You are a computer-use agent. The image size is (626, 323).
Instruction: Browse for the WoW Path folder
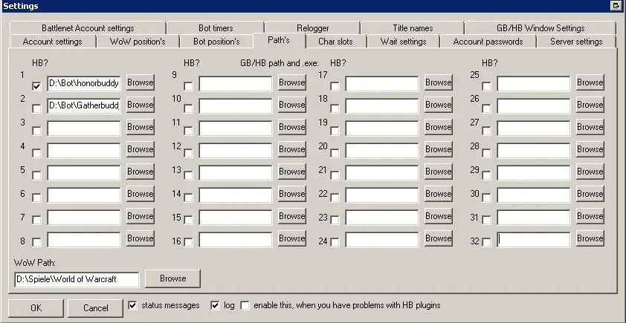click(x=172, y=278)
